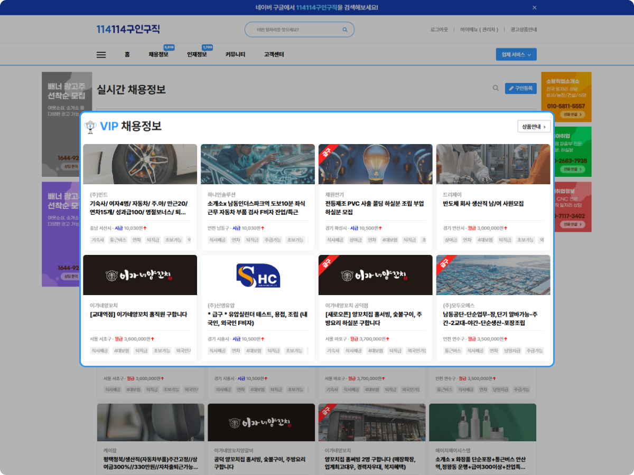Viewport: 634px width, 475px height.
Task: Open 채용정보 menu
Action: pos(158,54)
